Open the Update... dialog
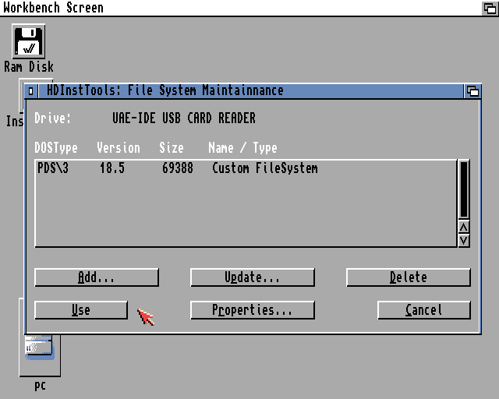The width and height of the screenshot is (499, 399). (x=252, y=277)
